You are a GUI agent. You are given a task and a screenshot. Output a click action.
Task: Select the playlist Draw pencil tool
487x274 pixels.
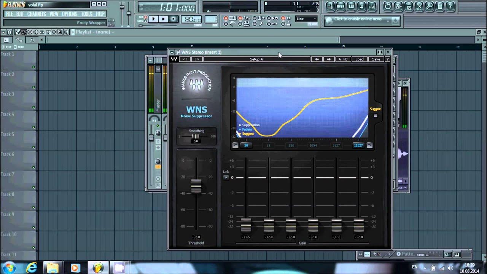[x=18, y=32]
